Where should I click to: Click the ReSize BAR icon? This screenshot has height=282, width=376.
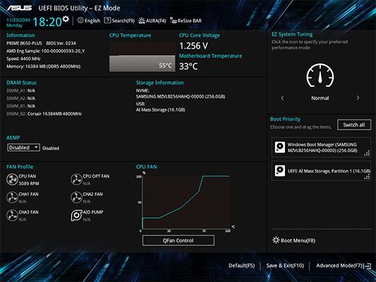[173, 20]
